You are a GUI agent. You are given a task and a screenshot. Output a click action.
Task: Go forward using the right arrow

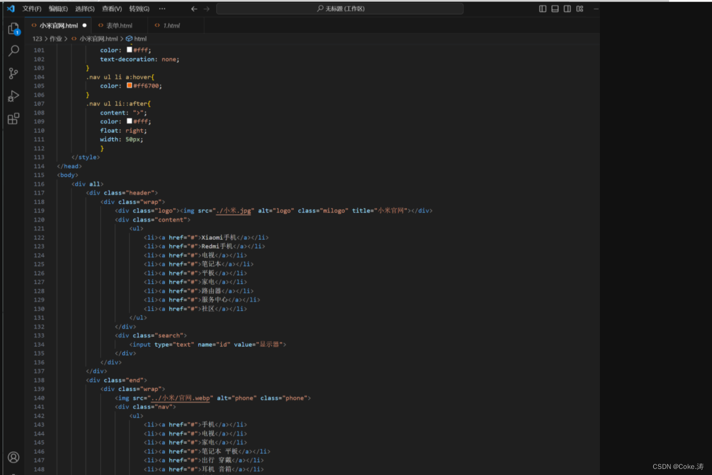tap(206, 9)
